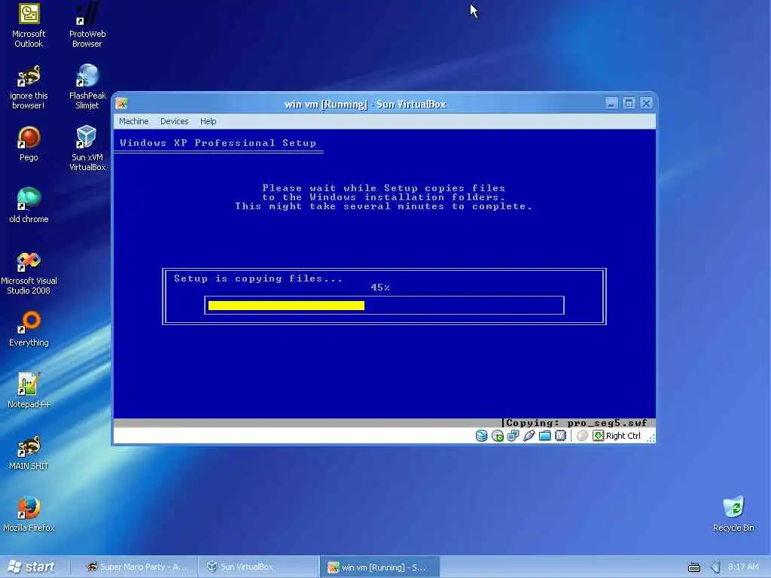
Task: Click the VirtualBox window resize grip corner
Action: click(x=651, y=439)
